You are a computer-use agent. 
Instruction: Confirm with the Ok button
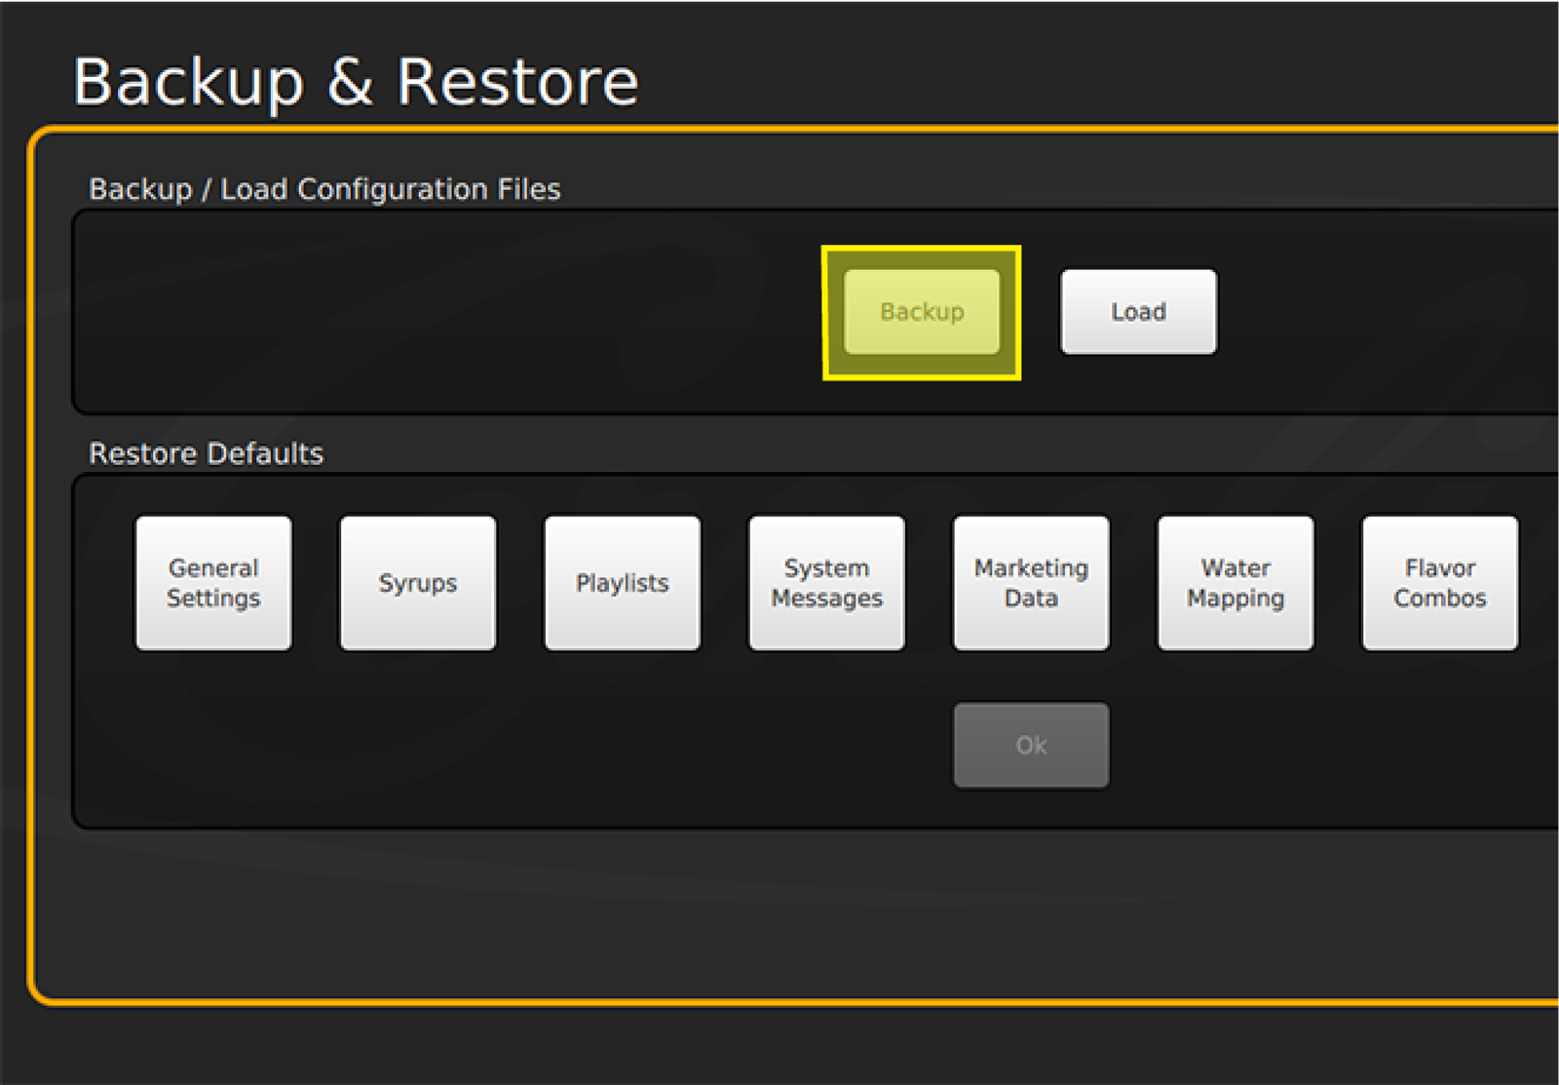click(x=1031, y=745)
